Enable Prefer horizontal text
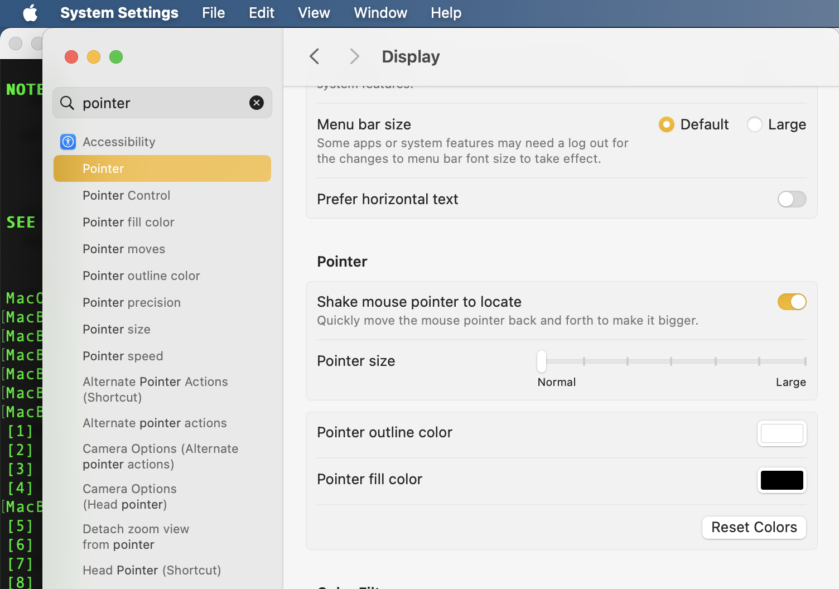The image size is (839, 589). tap(792, 199)
